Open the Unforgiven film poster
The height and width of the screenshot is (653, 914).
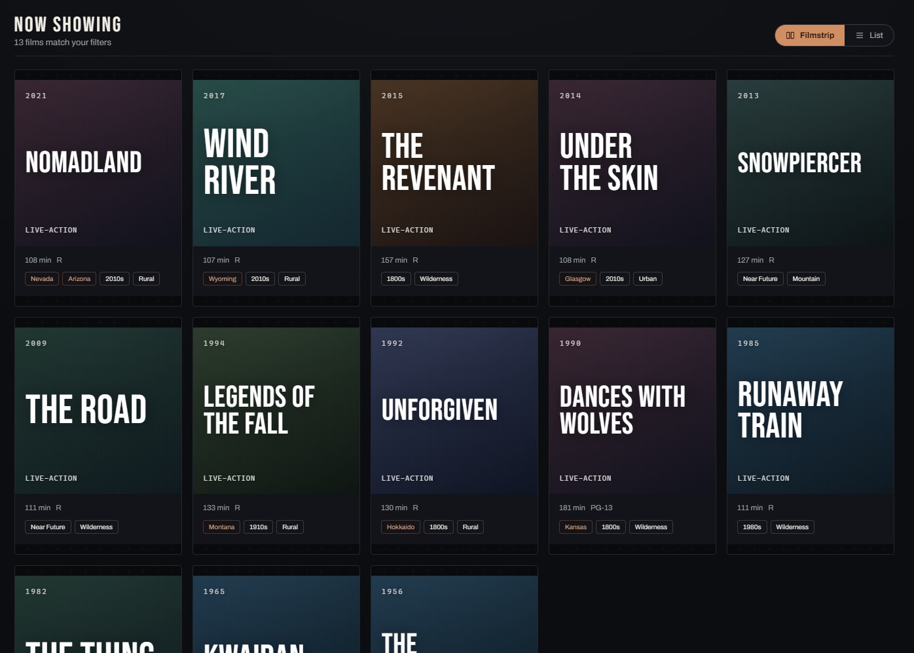tap(454, 411)
